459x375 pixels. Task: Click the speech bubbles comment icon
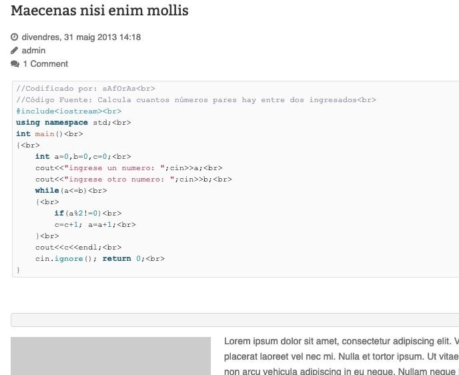15,64
